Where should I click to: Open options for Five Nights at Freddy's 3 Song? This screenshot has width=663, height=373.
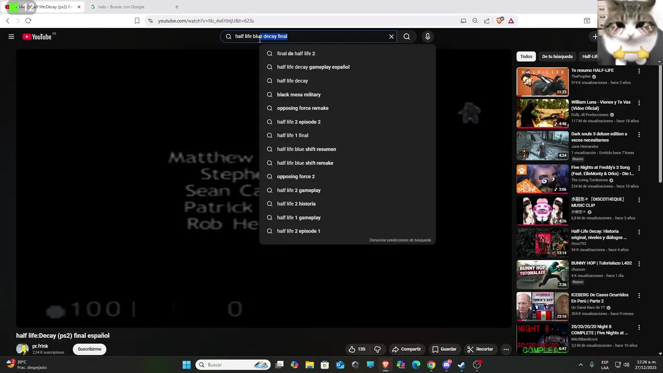pyautogui.click(x=639, y=168)
